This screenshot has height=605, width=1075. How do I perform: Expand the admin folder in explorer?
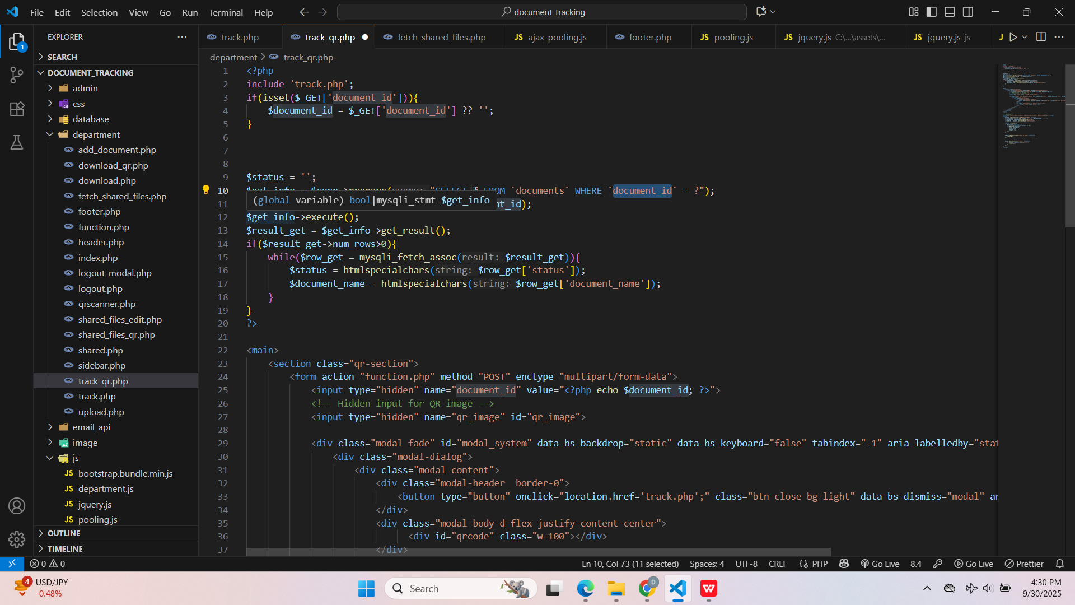[x=85, y=88]
